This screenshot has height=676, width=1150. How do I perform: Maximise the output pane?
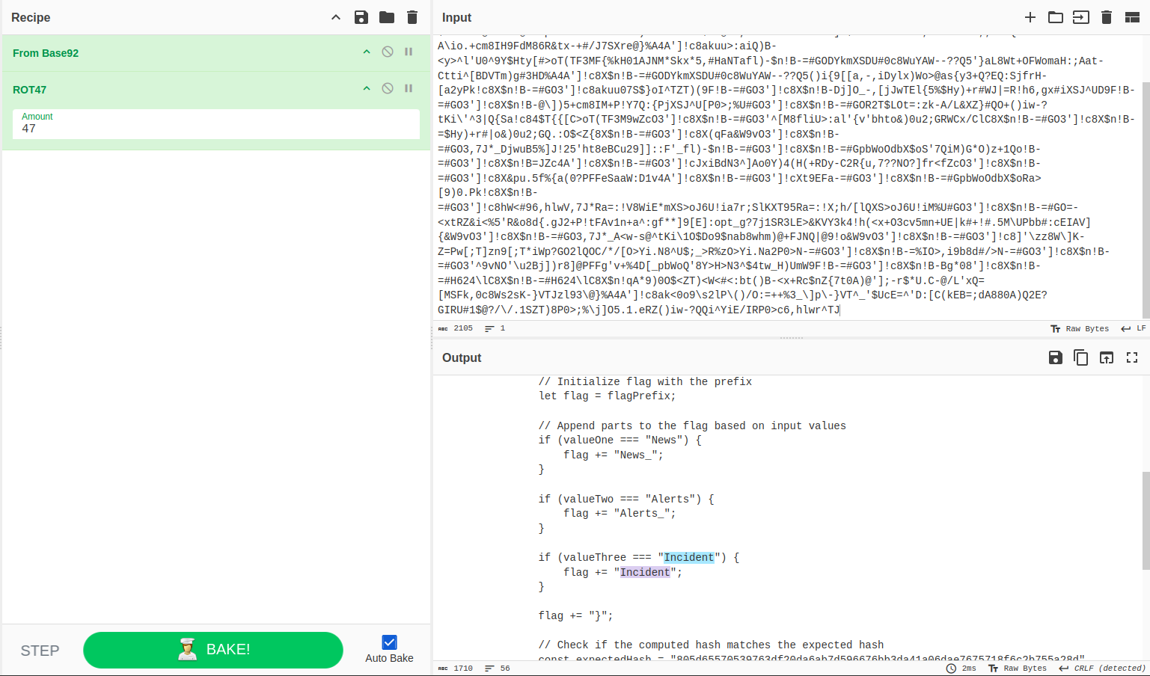1132,357
